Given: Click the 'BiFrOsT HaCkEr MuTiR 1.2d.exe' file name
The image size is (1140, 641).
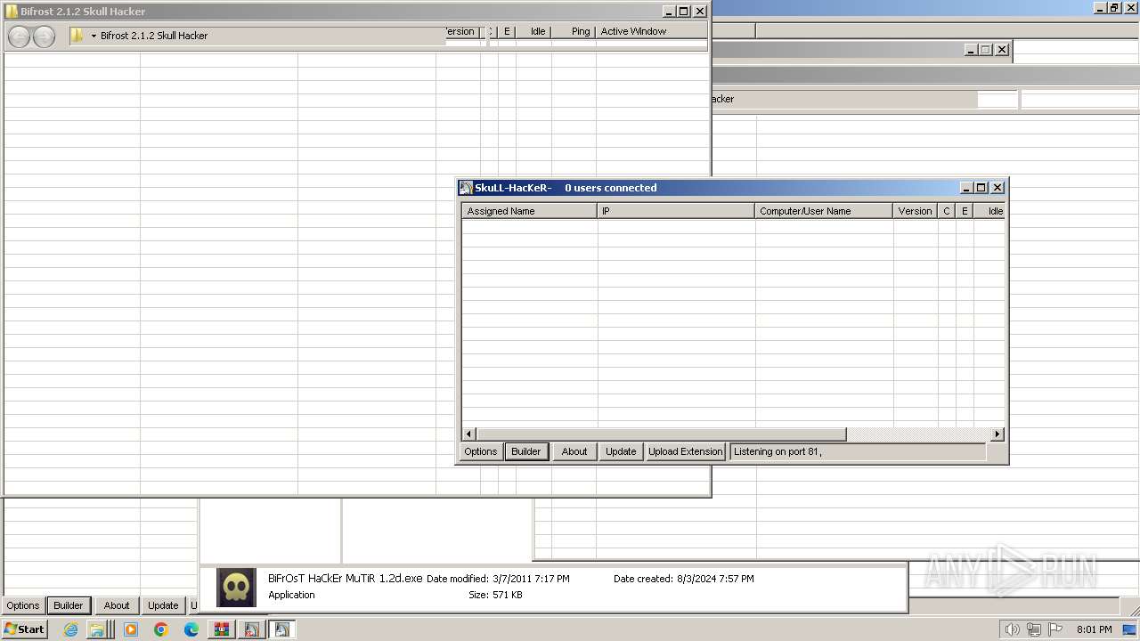Looking at the screenshot, I should click(346, 579).
